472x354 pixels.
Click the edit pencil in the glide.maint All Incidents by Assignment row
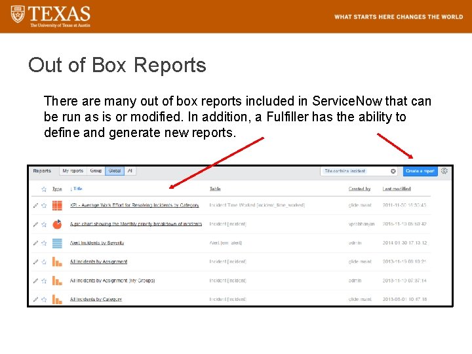click(35, 262)
